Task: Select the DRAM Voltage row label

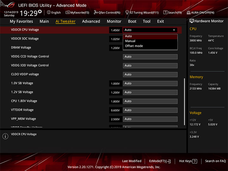Action: click(x=21, y=47)
